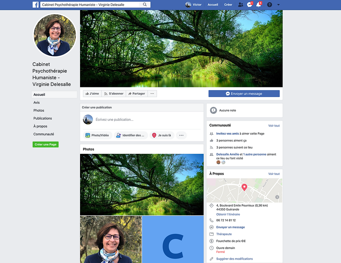This screenshot has width=341, height=263.
Task: Click Photo/Vidéo post option
Action: click(97, 135)
